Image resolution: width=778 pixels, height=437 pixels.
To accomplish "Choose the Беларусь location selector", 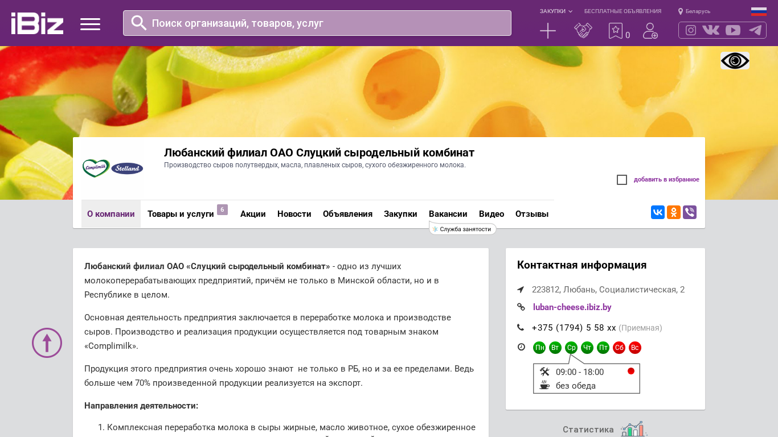I will (x=694, y=11).
